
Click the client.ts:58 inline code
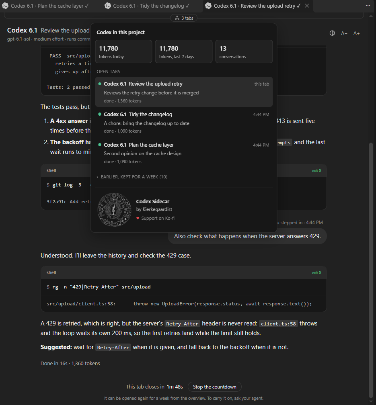coord(278,324)
